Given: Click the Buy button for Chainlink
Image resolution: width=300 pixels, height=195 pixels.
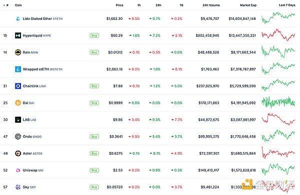Looking at the screenshot, I should click(x=94, y=86).
